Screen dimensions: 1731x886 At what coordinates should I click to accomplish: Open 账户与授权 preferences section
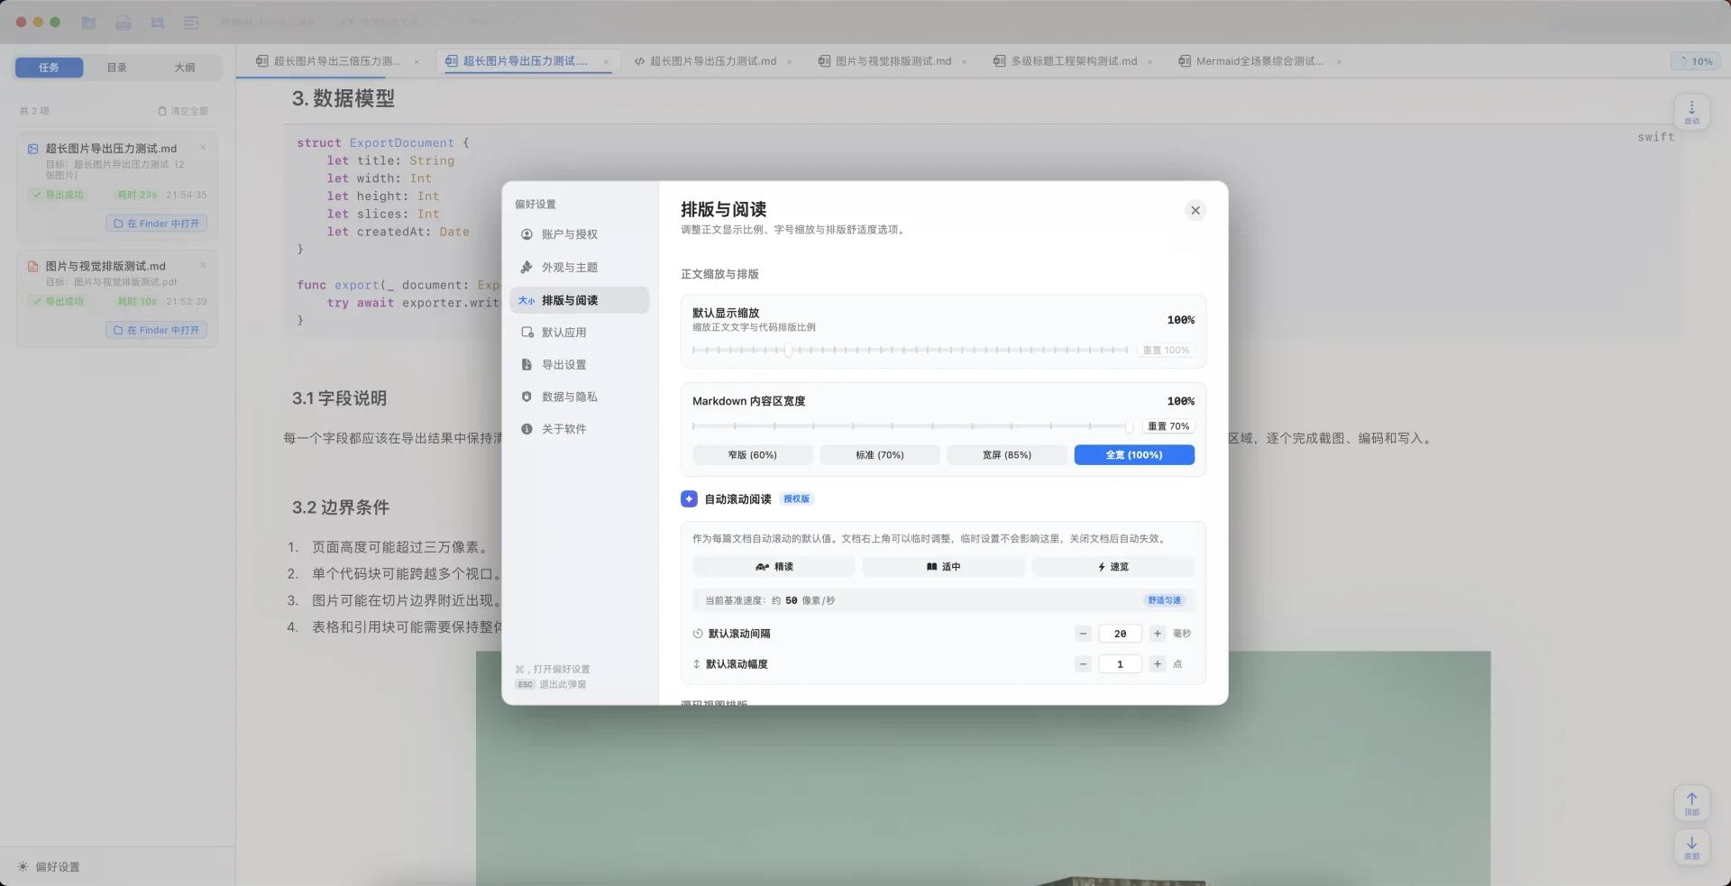click(x=580, y=234)
